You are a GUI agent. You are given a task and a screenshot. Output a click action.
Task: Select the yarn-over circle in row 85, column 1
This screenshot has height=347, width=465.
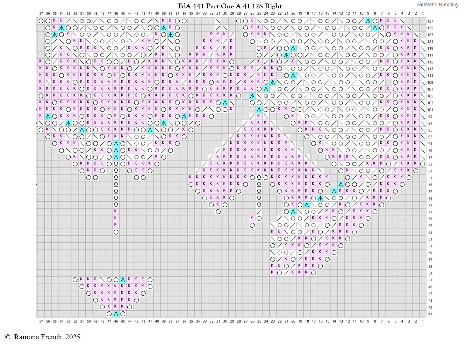(x=423, y=164)
